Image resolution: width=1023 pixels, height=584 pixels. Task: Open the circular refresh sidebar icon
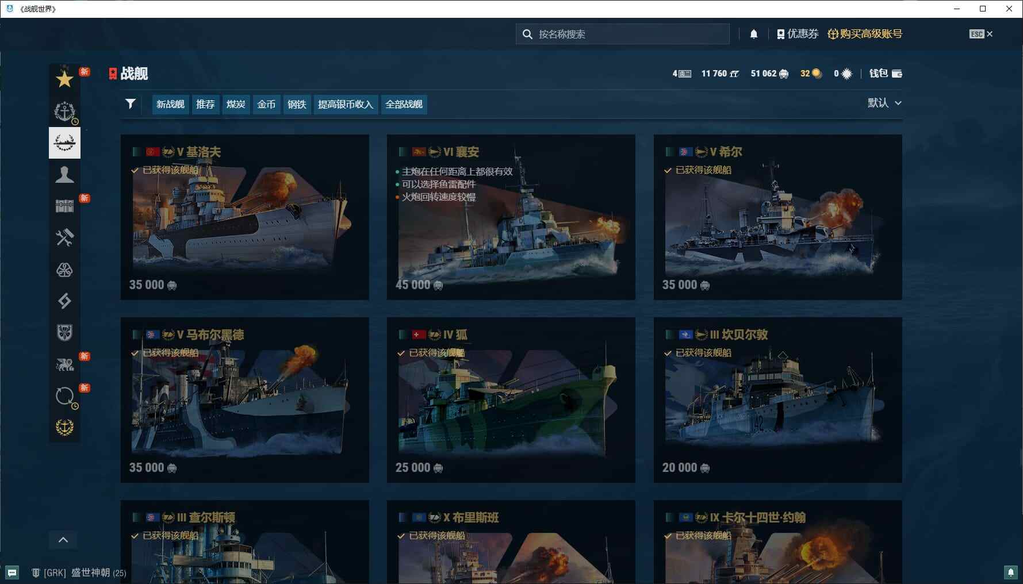(64, 395)
